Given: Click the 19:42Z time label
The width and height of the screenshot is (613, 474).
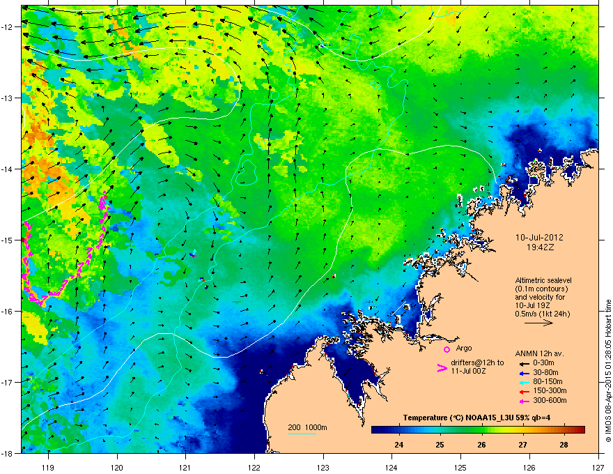Looking at the screenshot, I should pyautogui.click(x=541, y=247).
